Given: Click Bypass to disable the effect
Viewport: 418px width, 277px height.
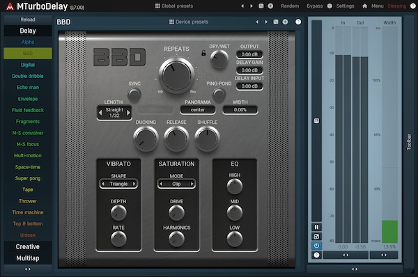Looking at the screenshot, I should (315, 6).
